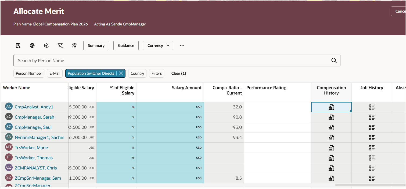Viewport: 406px width, 189px height.
Task: Open the E-Mail filter chip
Action: [55, 73]
